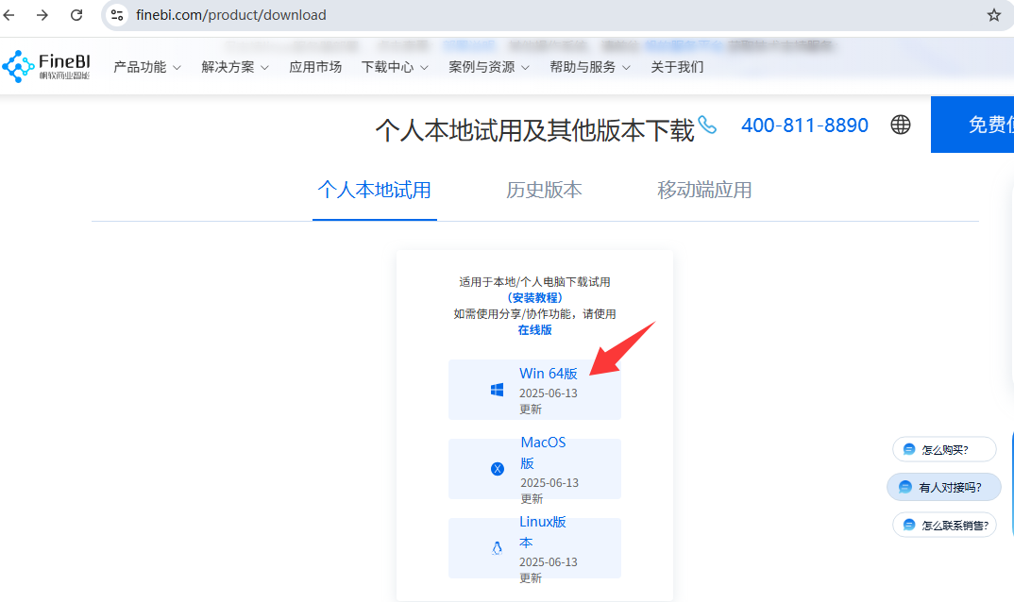
Task: Open site information icon in address bar
Action: (x=117, y=15)
